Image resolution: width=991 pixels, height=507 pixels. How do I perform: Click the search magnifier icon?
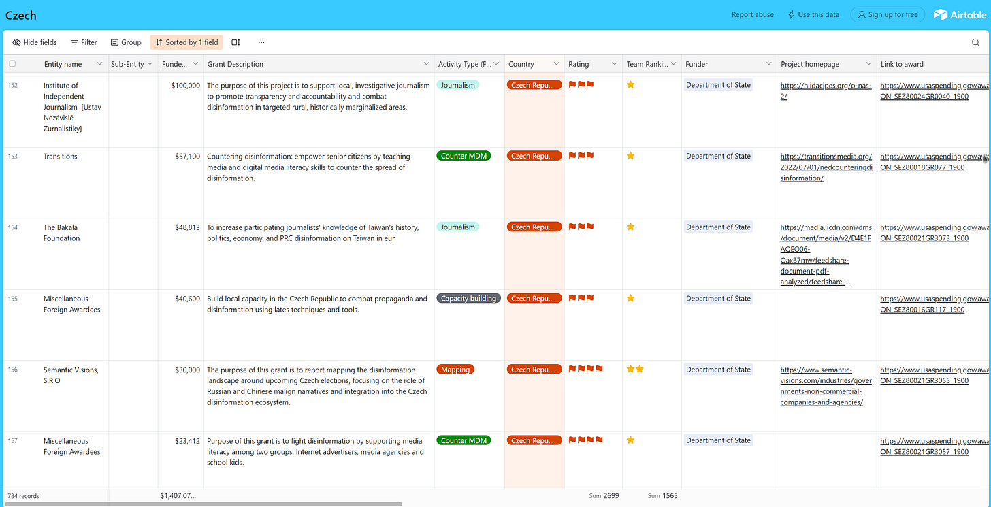pos(975,42)
